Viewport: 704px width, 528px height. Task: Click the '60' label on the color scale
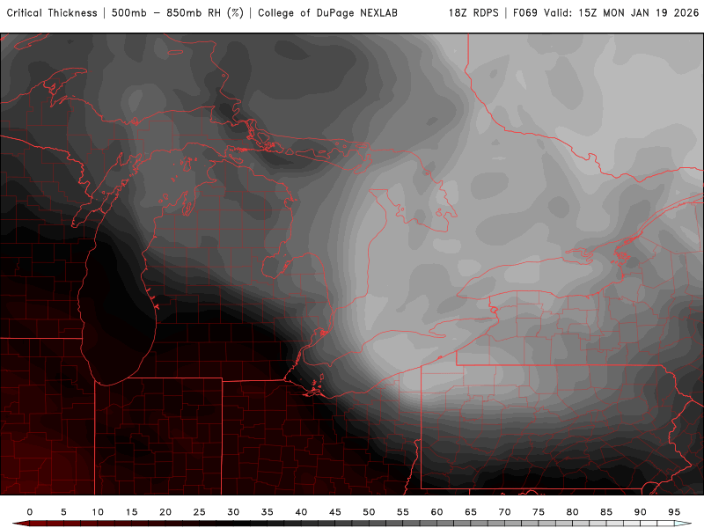pos(436,512)
